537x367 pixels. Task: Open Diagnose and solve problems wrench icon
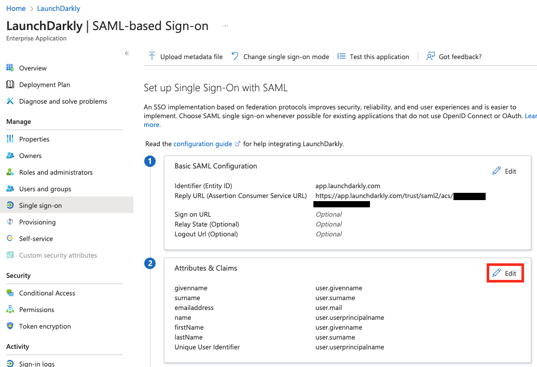click(10, 101)
